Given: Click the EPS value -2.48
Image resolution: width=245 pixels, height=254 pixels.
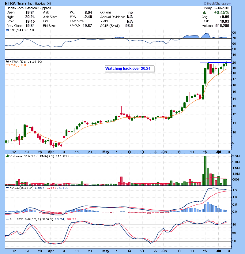Looking at the screenshot, I should [88, 17].
